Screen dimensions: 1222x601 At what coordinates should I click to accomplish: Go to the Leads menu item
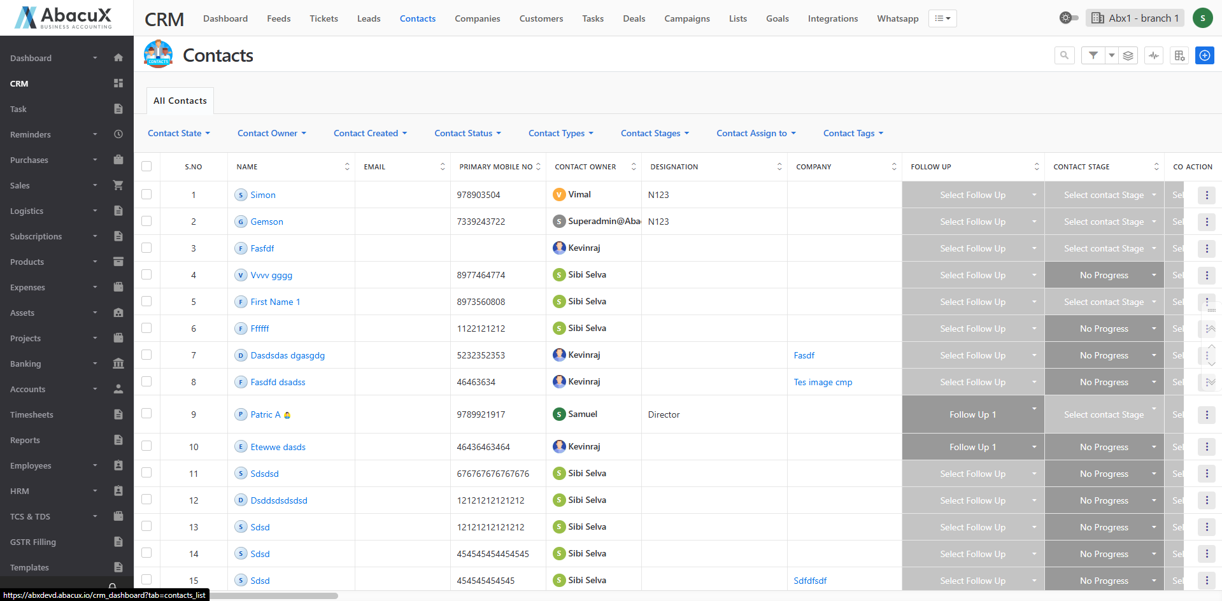pyautogui.click(x=369, y=18)
